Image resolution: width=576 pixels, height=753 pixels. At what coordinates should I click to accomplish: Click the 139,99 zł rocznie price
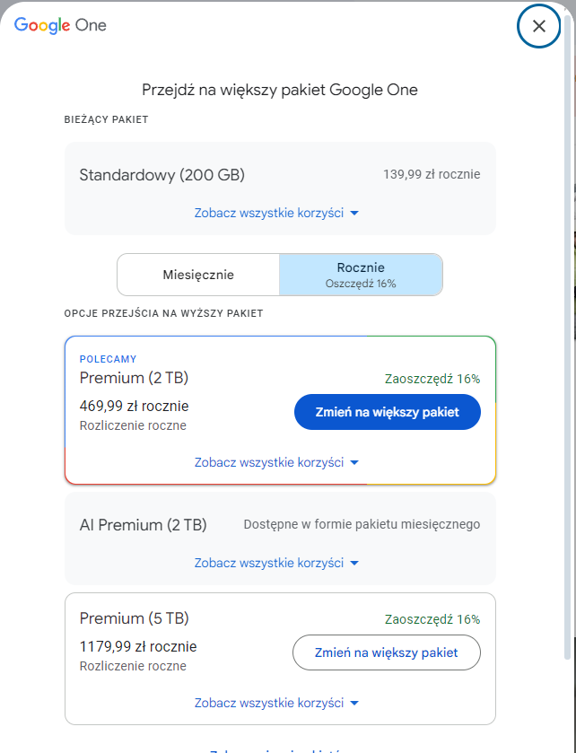pyautogui.click(x=432, y=174)
